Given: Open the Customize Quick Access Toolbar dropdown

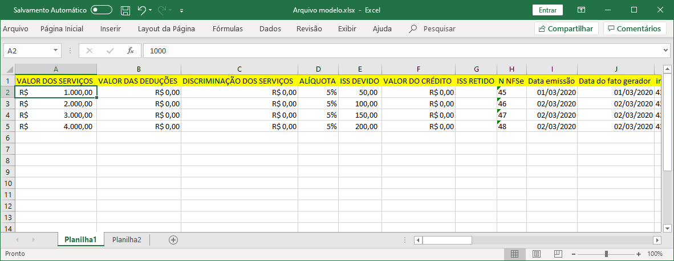Looking at the screenshot, I should click(x=181, y=10).
